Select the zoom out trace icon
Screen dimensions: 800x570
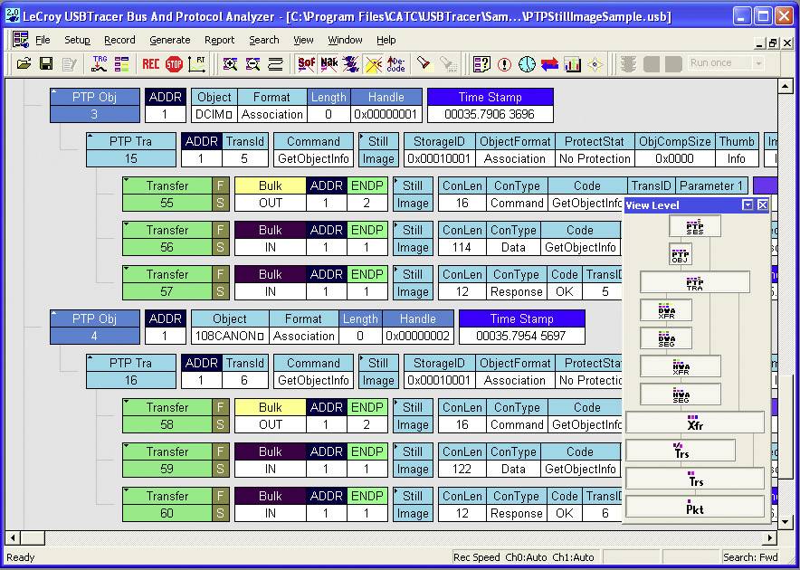click(x=252, y=63)
